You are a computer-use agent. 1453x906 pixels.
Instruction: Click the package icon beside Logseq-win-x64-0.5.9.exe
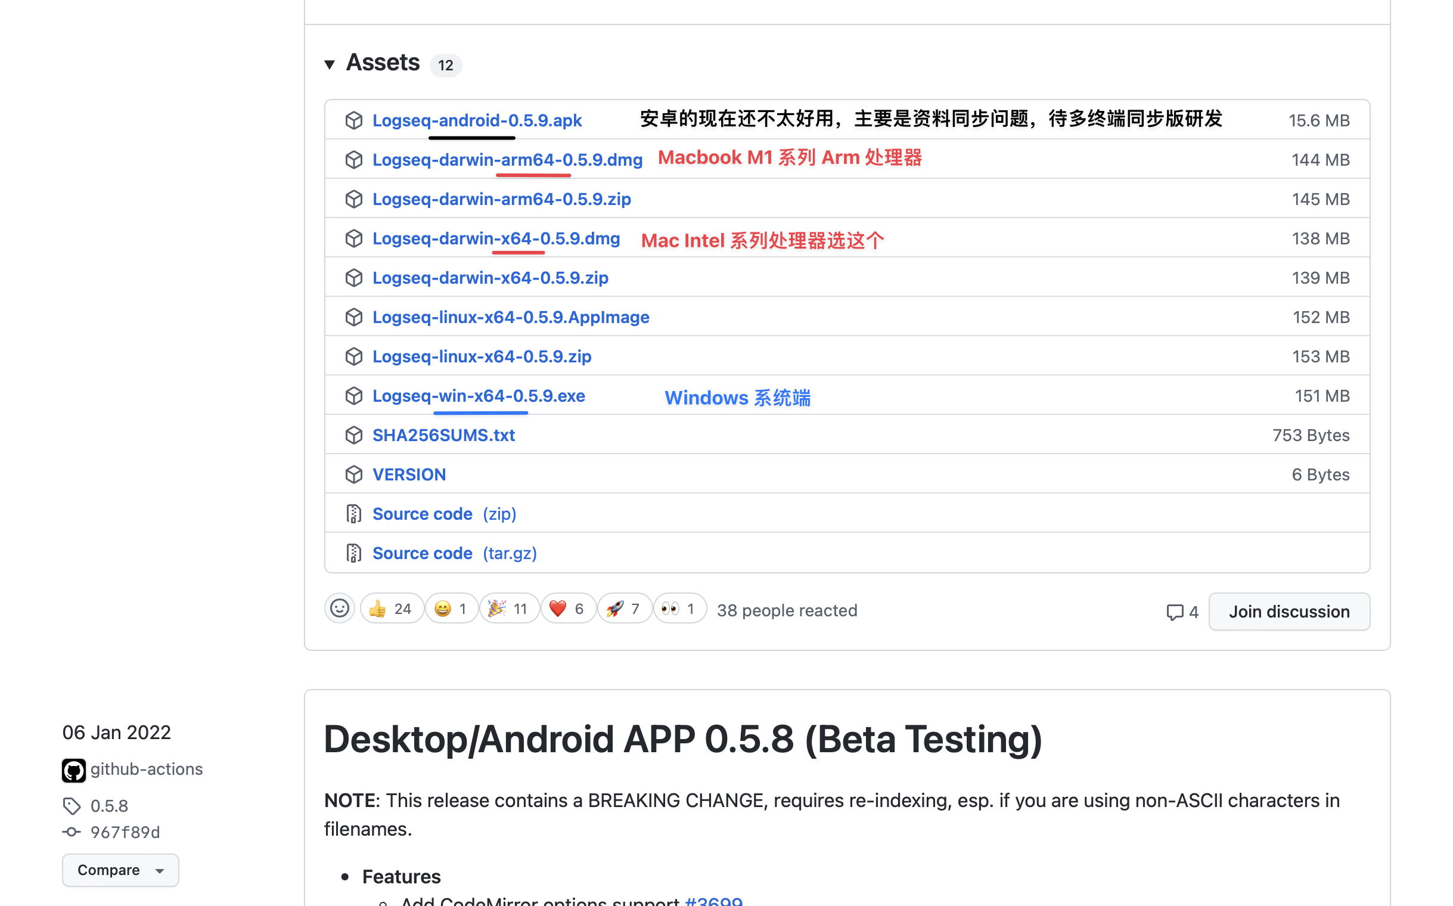pyautogui.click(x=354, y=396)
